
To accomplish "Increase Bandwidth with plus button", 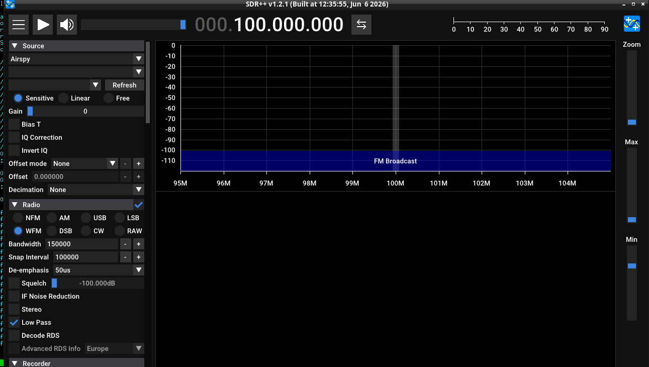I will pyautogui.click(x=139, y=244).
